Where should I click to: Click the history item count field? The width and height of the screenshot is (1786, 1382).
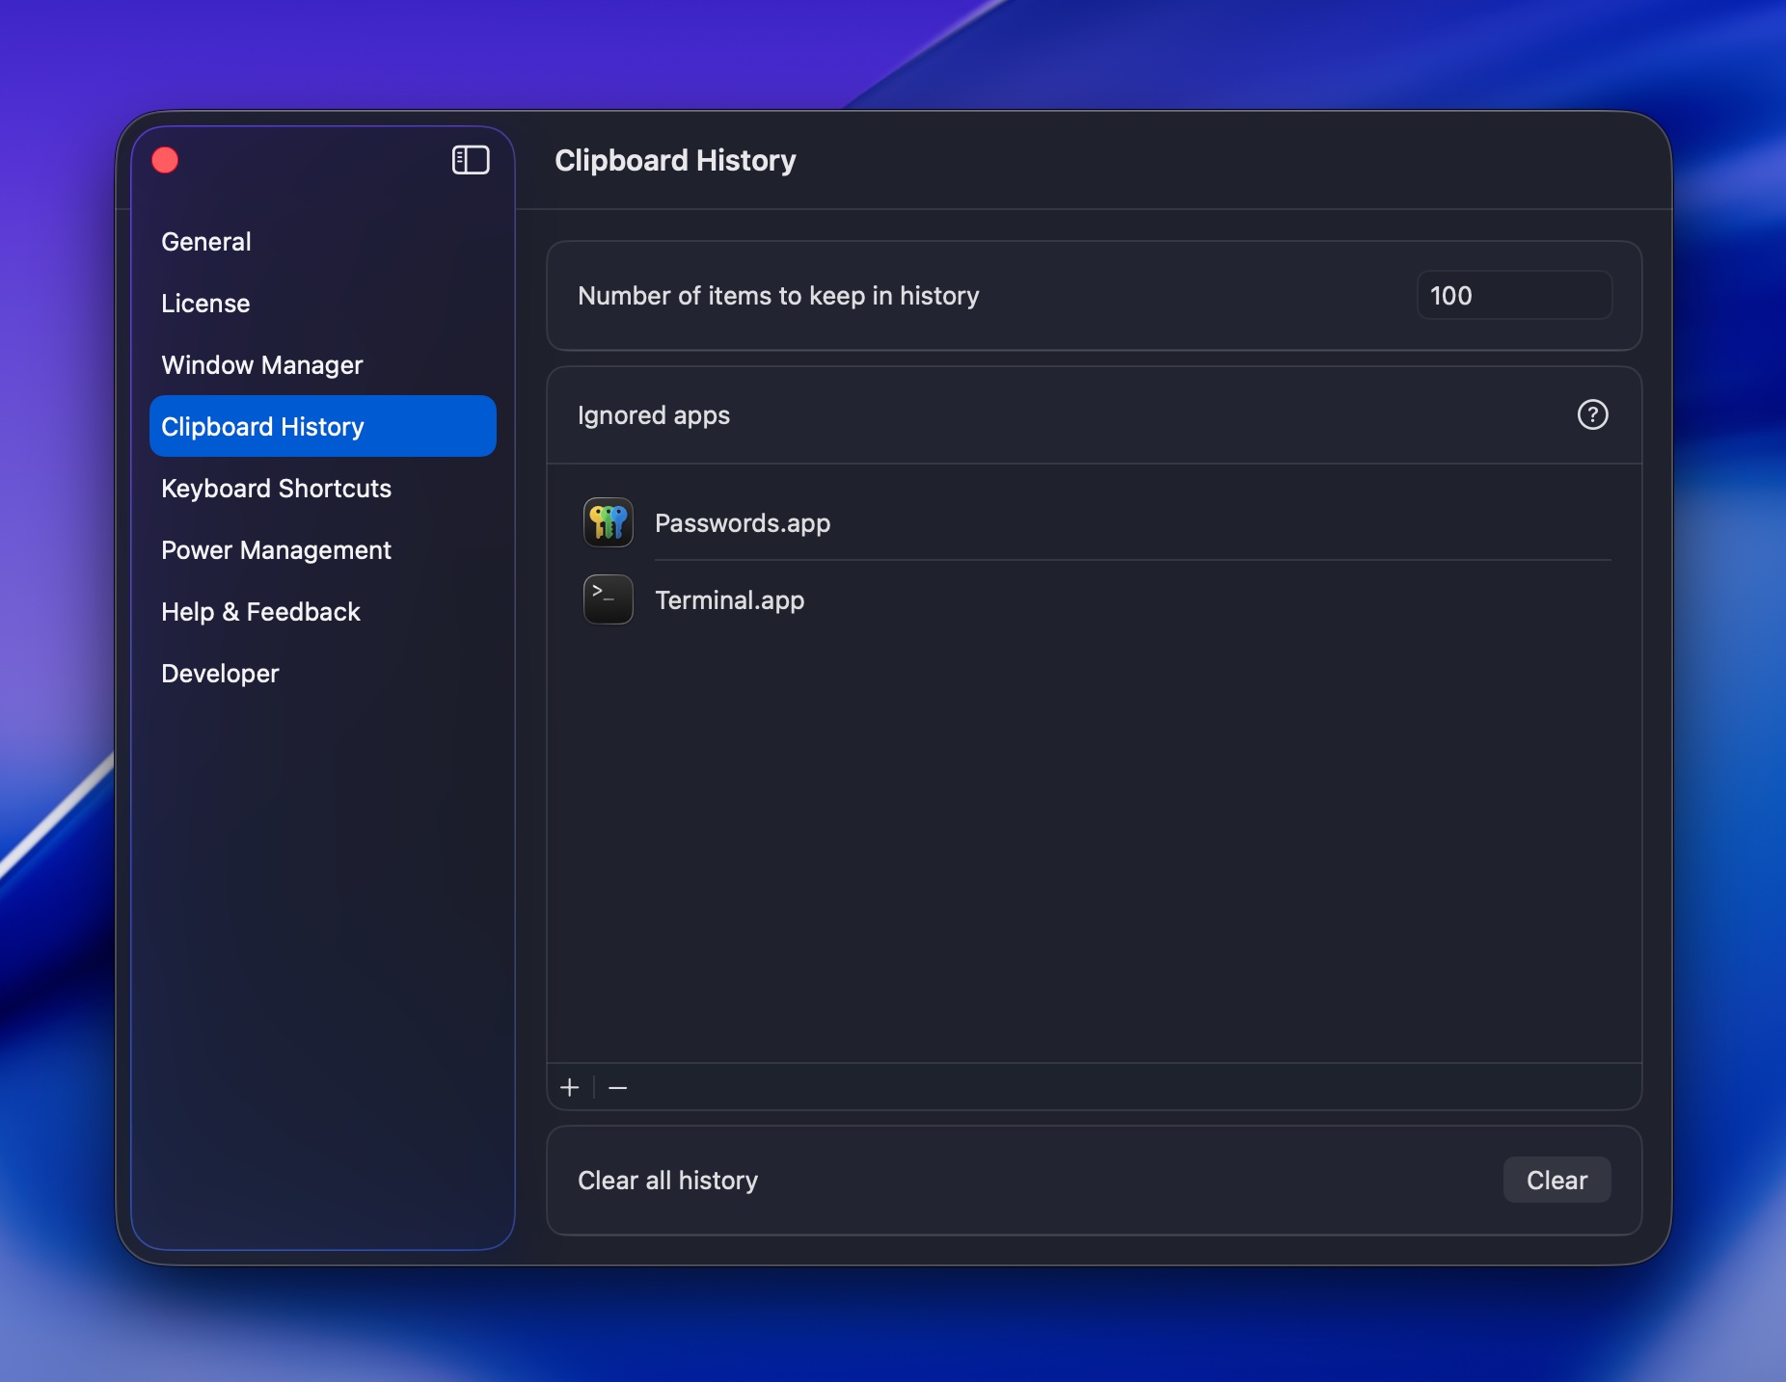tap(1512, 295)
